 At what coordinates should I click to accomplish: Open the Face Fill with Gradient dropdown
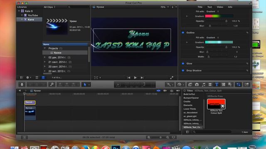pos(212,12)
